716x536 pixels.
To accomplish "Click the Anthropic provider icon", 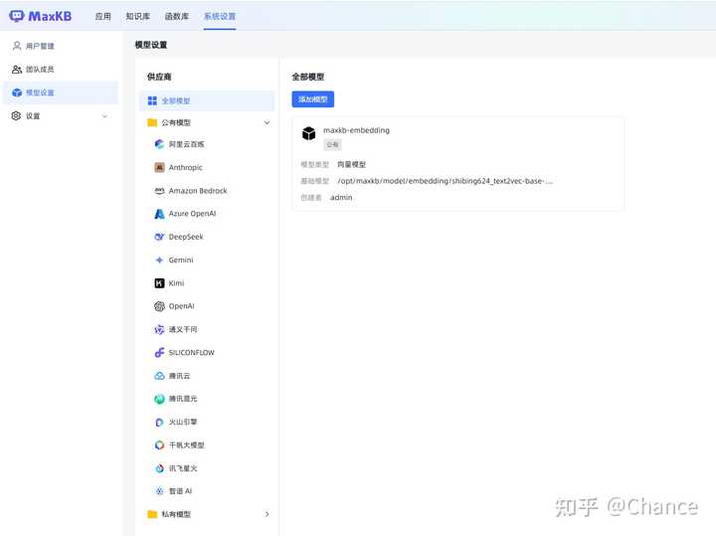I will click(x=159, y=167).
